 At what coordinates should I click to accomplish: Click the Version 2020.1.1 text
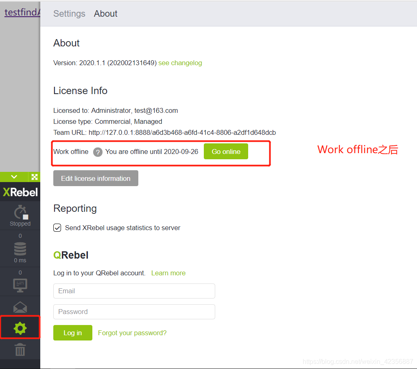[105, 63]
